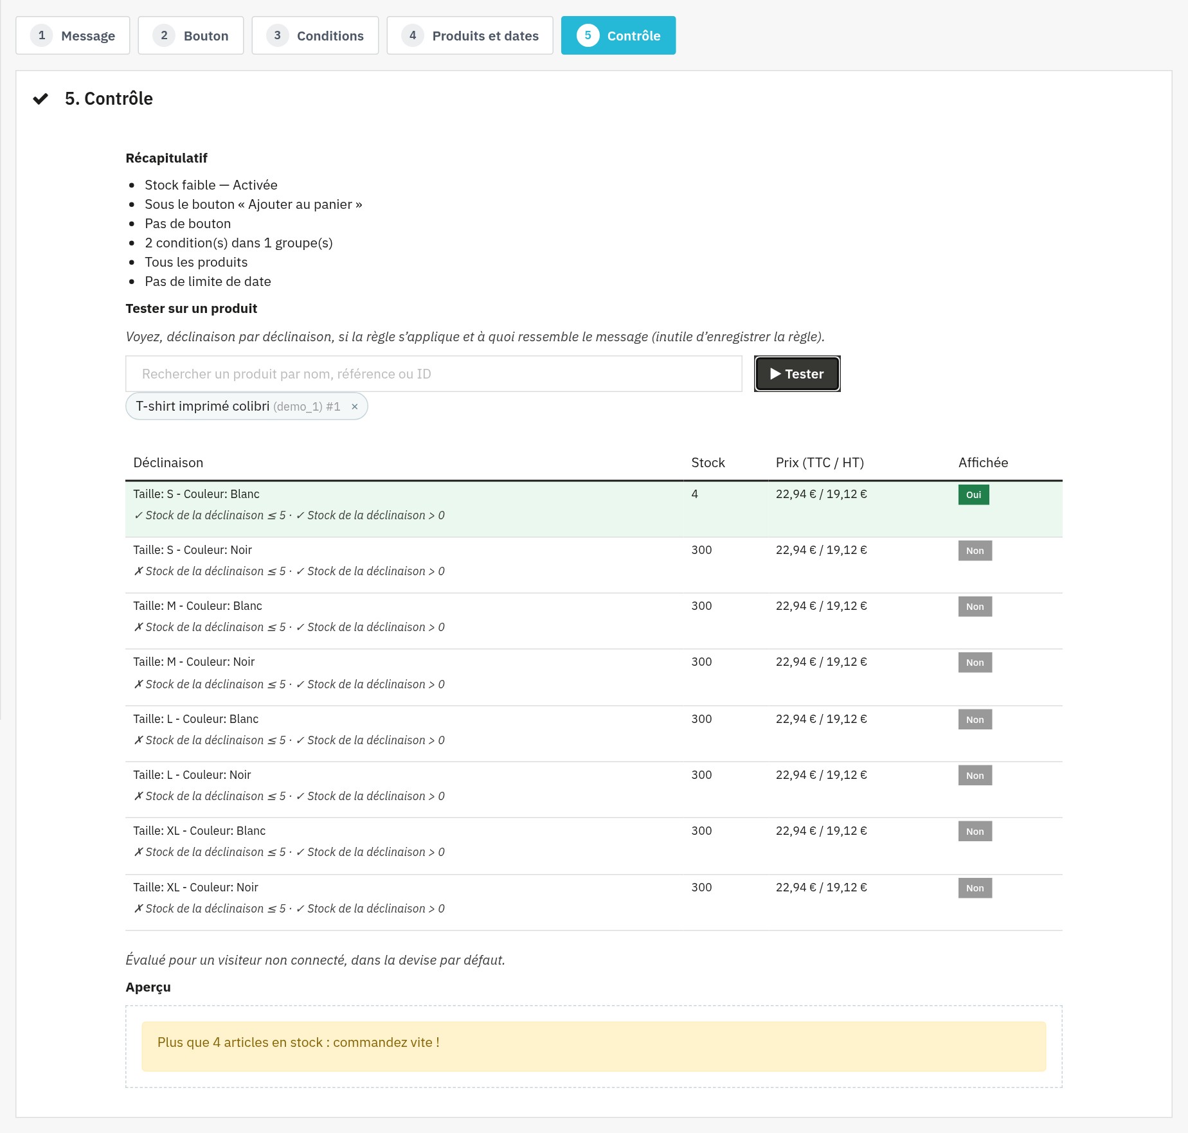
Task: Click the Pas de limite de date item
Action: click(208, 281)
